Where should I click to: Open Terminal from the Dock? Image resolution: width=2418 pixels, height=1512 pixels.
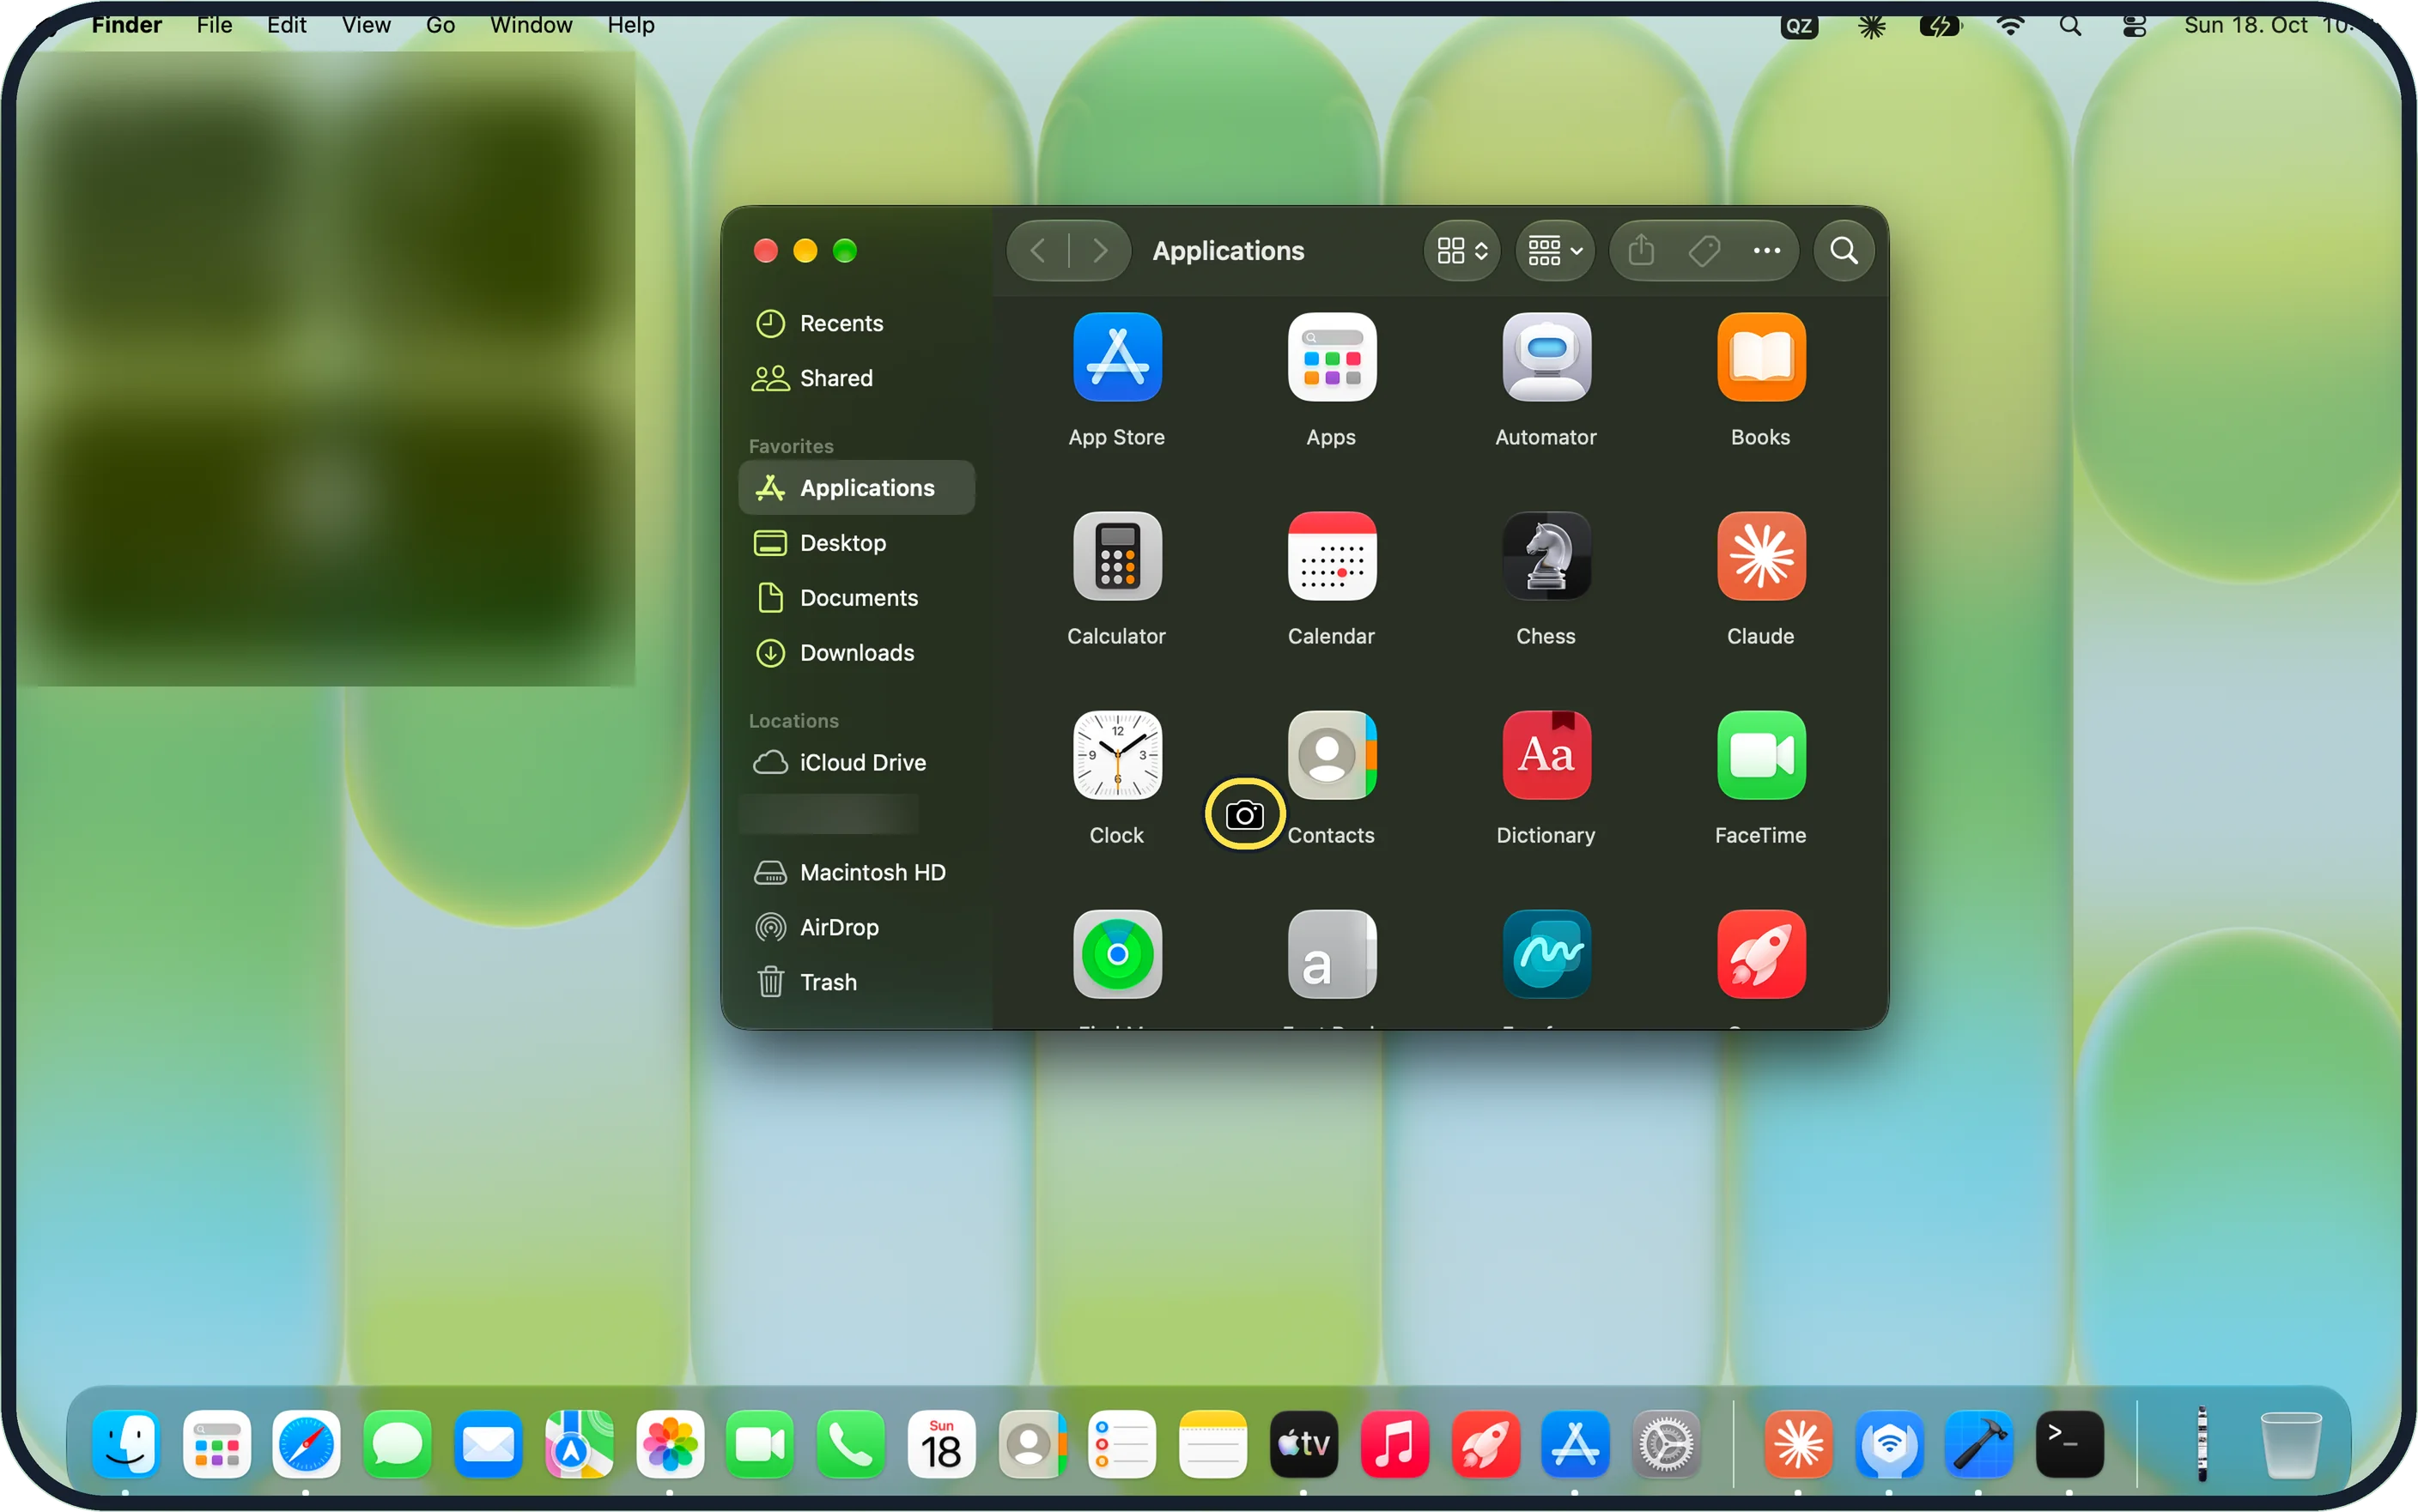coord(2070,1444)
